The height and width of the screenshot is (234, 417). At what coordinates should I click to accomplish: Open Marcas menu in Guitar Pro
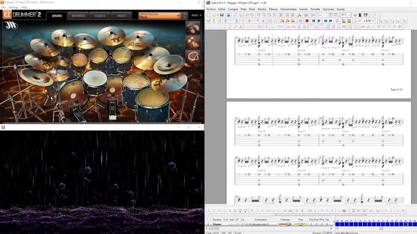point(273,9)
